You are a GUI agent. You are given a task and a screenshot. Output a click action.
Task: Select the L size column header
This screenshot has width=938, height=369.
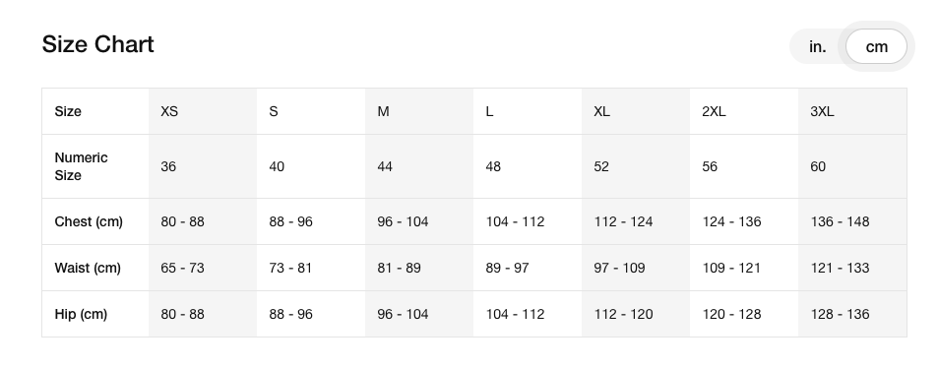click(x=528, y=111)
